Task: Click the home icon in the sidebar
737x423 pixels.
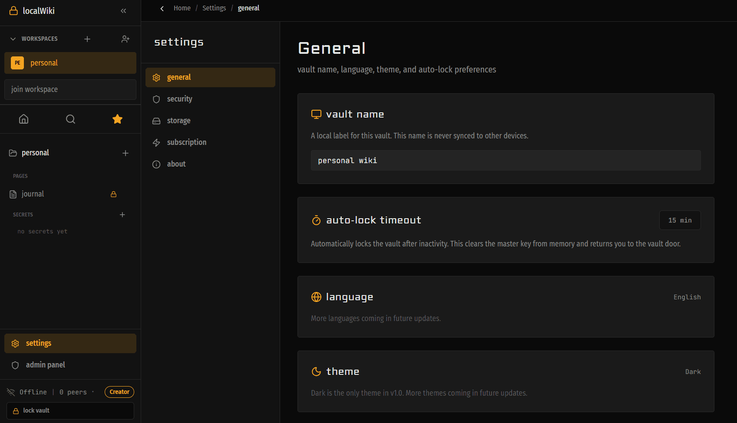Action: coord(23,119)
